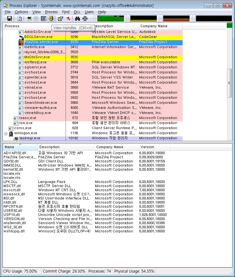Click the inetinfo.exe process icon
Image resolution: width=235 pixels, height=277 pixels.
21,47
